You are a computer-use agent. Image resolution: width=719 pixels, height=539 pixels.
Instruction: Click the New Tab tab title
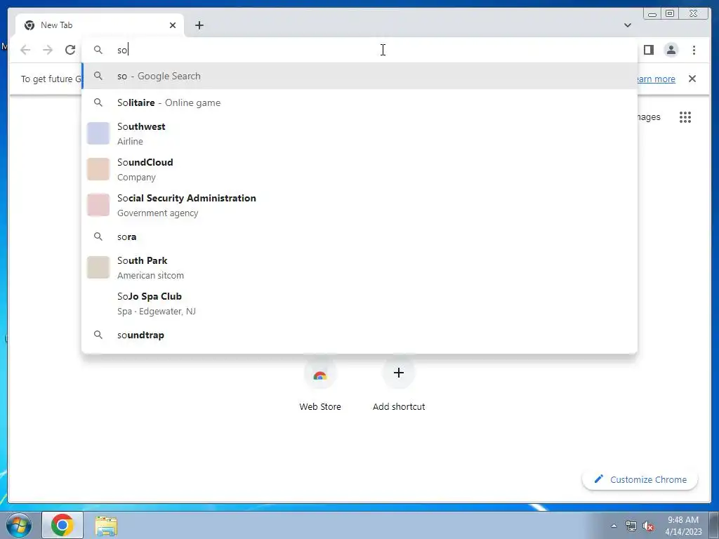pyautogui.click(x=56, y=25)
